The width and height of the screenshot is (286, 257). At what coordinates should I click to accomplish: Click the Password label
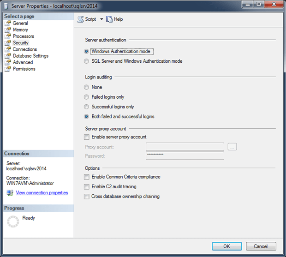point(95,156)
